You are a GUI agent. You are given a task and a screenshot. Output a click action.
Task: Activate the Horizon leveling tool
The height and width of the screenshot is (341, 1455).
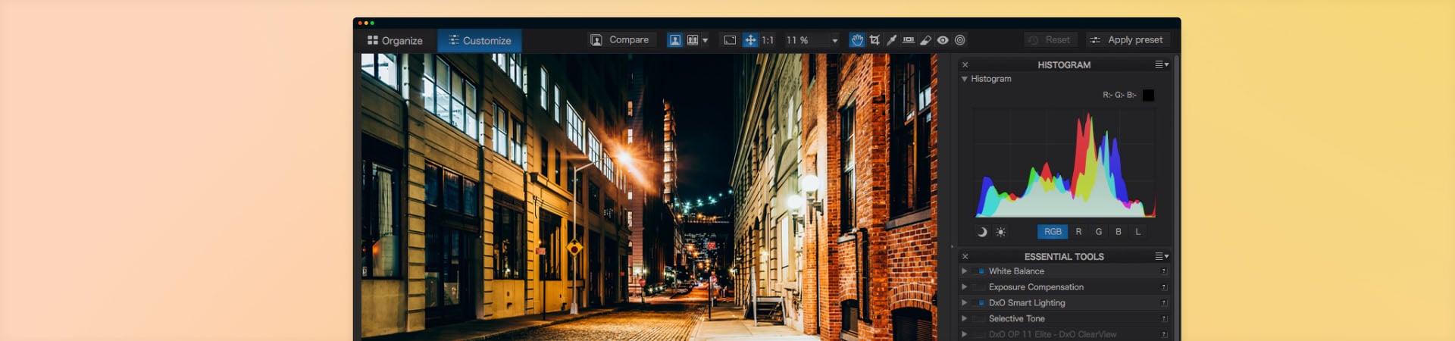[908, 40]
